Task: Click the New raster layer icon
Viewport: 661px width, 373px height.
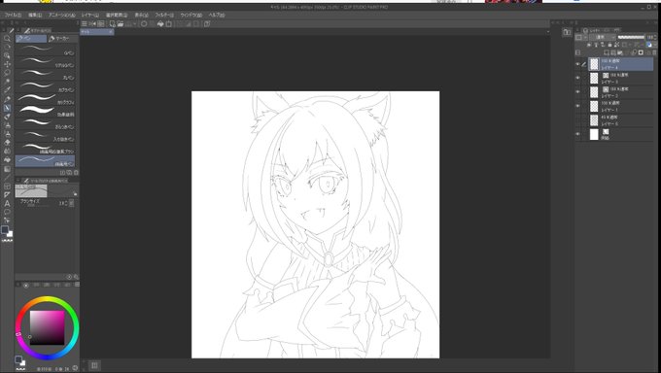Action: tap(607, 52)
